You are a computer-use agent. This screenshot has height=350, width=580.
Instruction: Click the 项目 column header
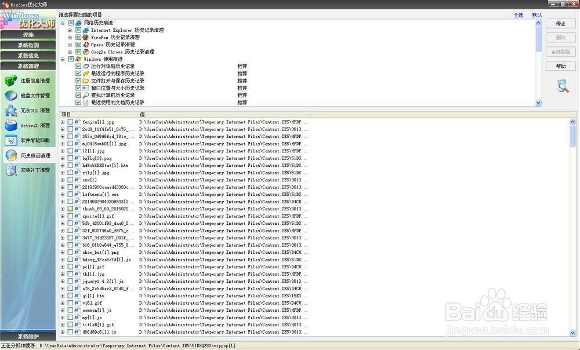point(99,114)
